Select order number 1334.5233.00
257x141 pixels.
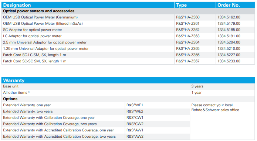tap(229, 61)
